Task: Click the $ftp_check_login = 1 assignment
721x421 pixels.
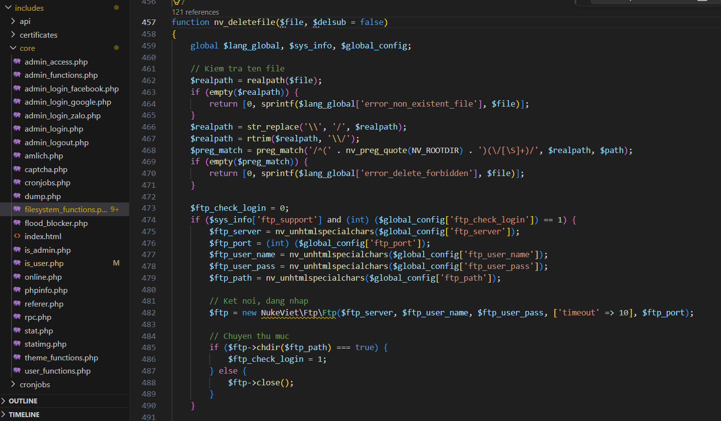Action: pyautogui.click(x=277, y=359)
